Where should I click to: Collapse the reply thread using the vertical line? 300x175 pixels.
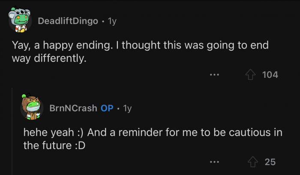click(12, 131)
